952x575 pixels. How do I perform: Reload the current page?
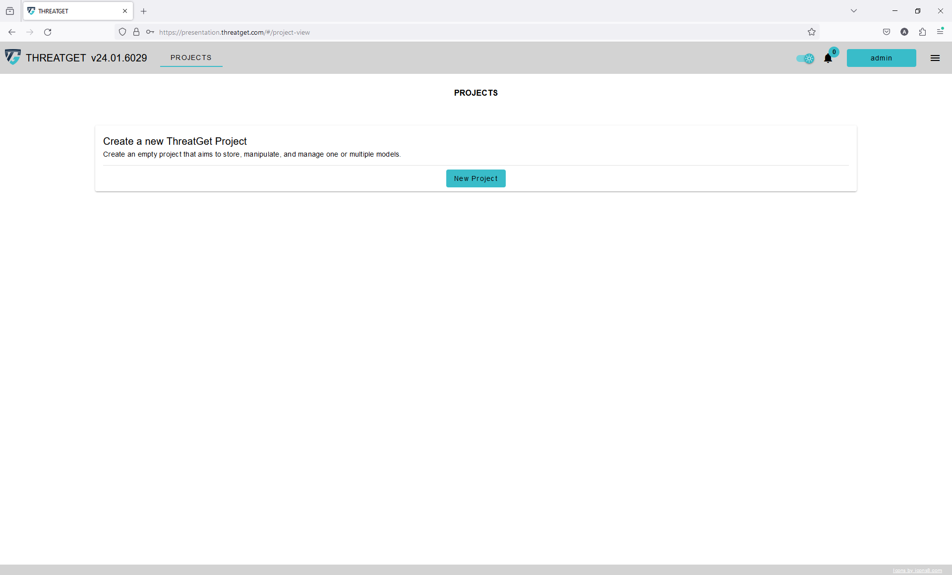48,32
